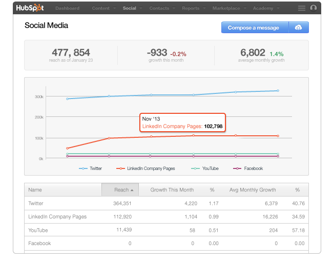Open the Facebook row in table

(x=167, y=243)
